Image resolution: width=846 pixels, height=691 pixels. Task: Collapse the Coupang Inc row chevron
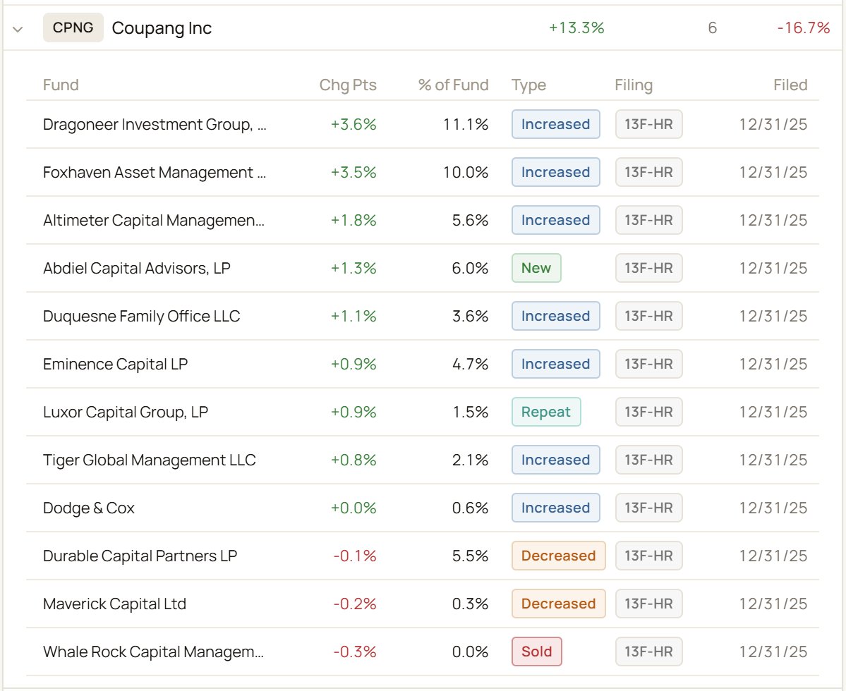(17, 29)
